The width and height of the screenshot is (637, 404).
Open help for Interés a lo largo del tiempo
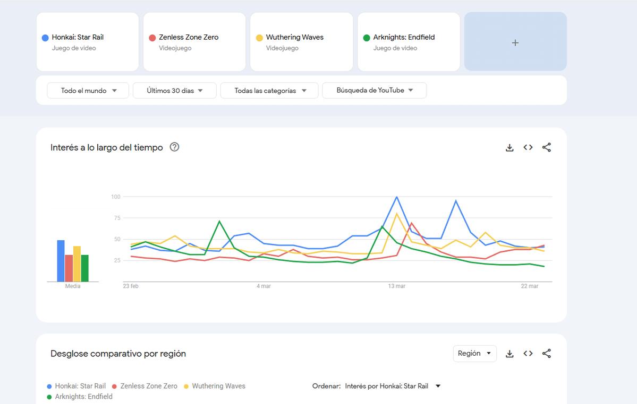(x=174, y=147)
